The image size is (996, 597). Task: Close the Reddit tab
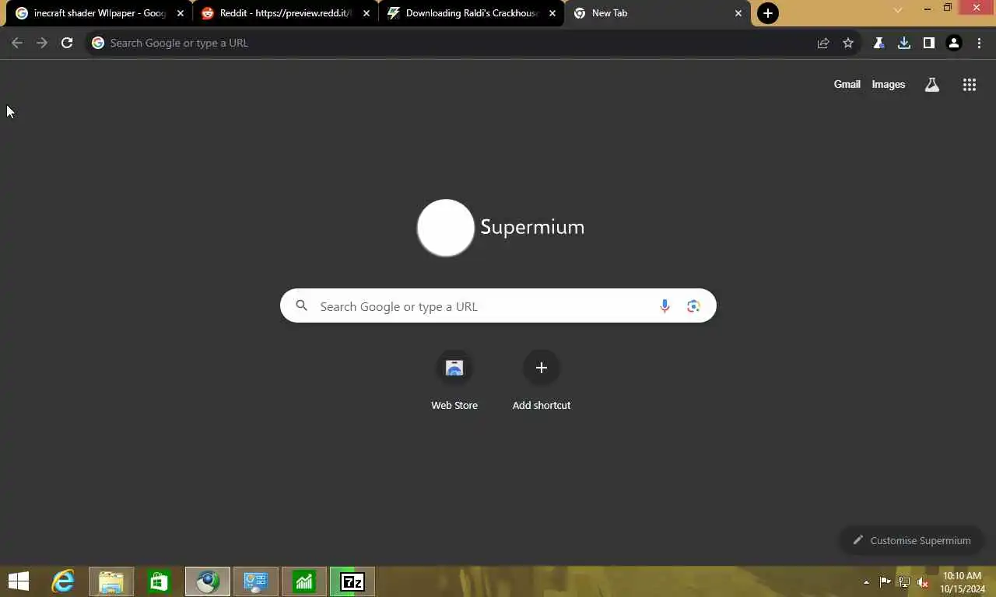pos(366,13)
